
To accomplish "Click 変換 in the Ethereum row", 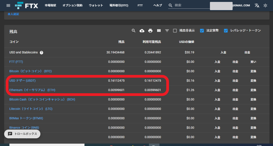I will pos(253,90).
